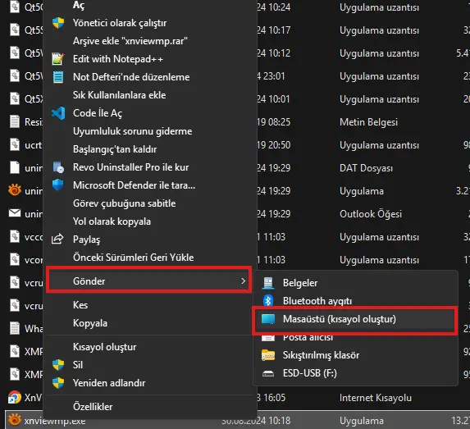Click the Paylaş share icon

[x=57, y=239]
